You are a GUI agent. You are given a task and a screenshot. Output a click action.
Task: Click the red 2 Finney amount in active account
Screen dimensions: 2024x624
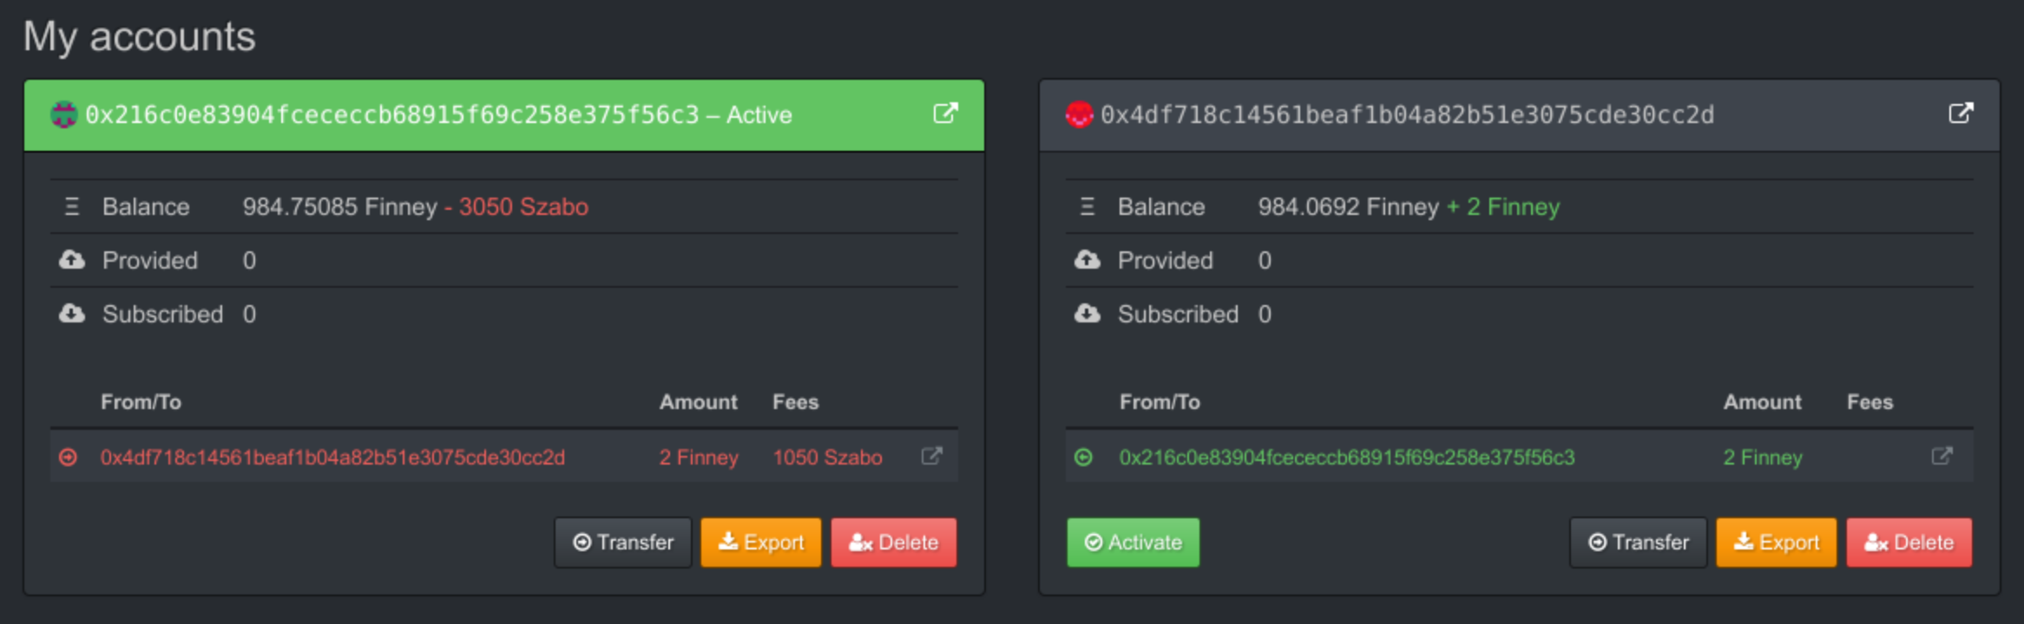[x=699, y=458]
